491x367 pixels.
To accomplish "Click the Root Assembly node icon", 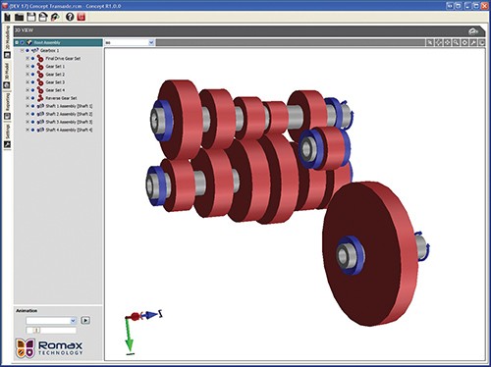I will (x=29, y=42).
